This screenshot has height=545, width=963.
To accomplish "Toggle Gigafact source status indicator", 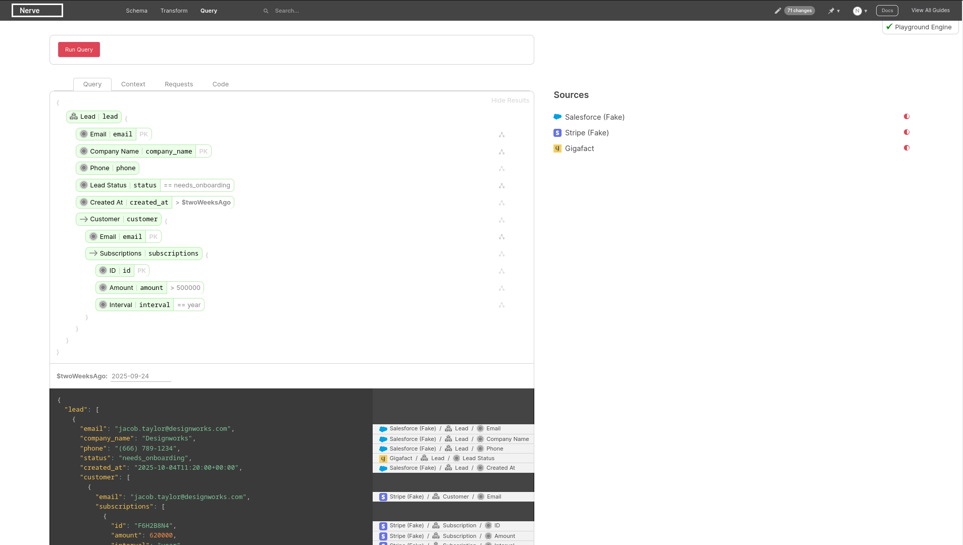I will pyautogui.click(x=906, y=148).
